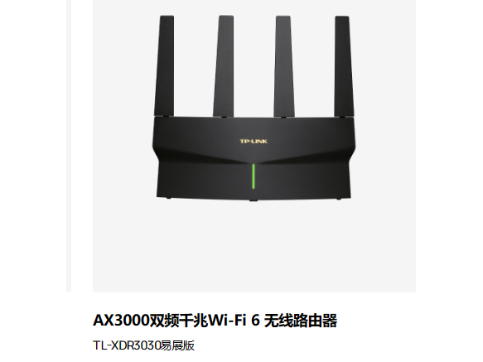Viewport: 483px width, 362px height.
Task: Open the TL-XDR3030易展版 model link
Action: pos(144,345)
